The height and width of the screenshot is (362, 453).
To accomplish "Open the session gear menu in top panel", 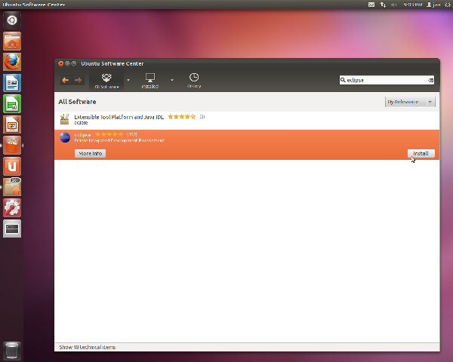I will click(x=448, y=5).
